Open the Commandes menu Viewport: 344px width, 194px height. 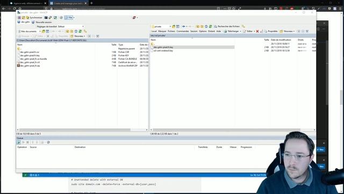[x=183, y=31]
